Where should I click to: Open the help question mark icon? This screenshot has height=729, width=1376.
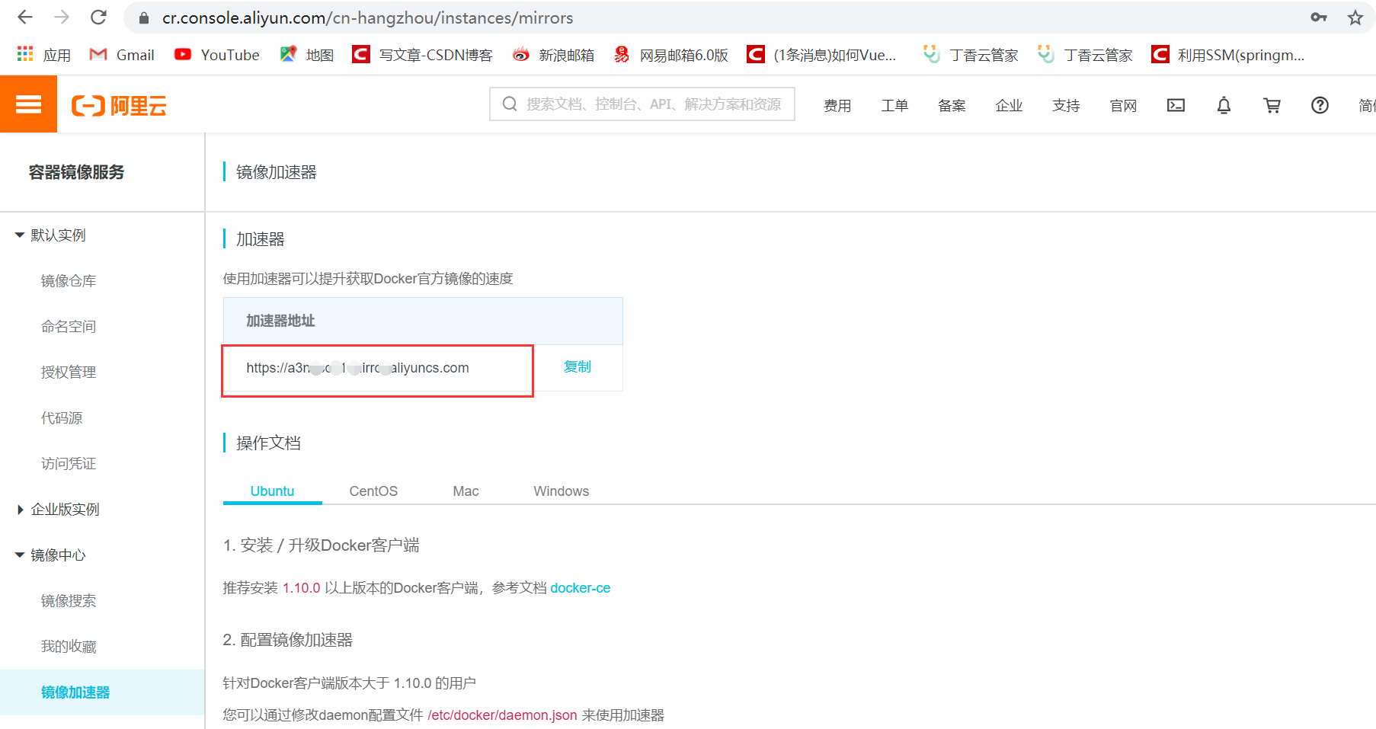coord(1320,105)
